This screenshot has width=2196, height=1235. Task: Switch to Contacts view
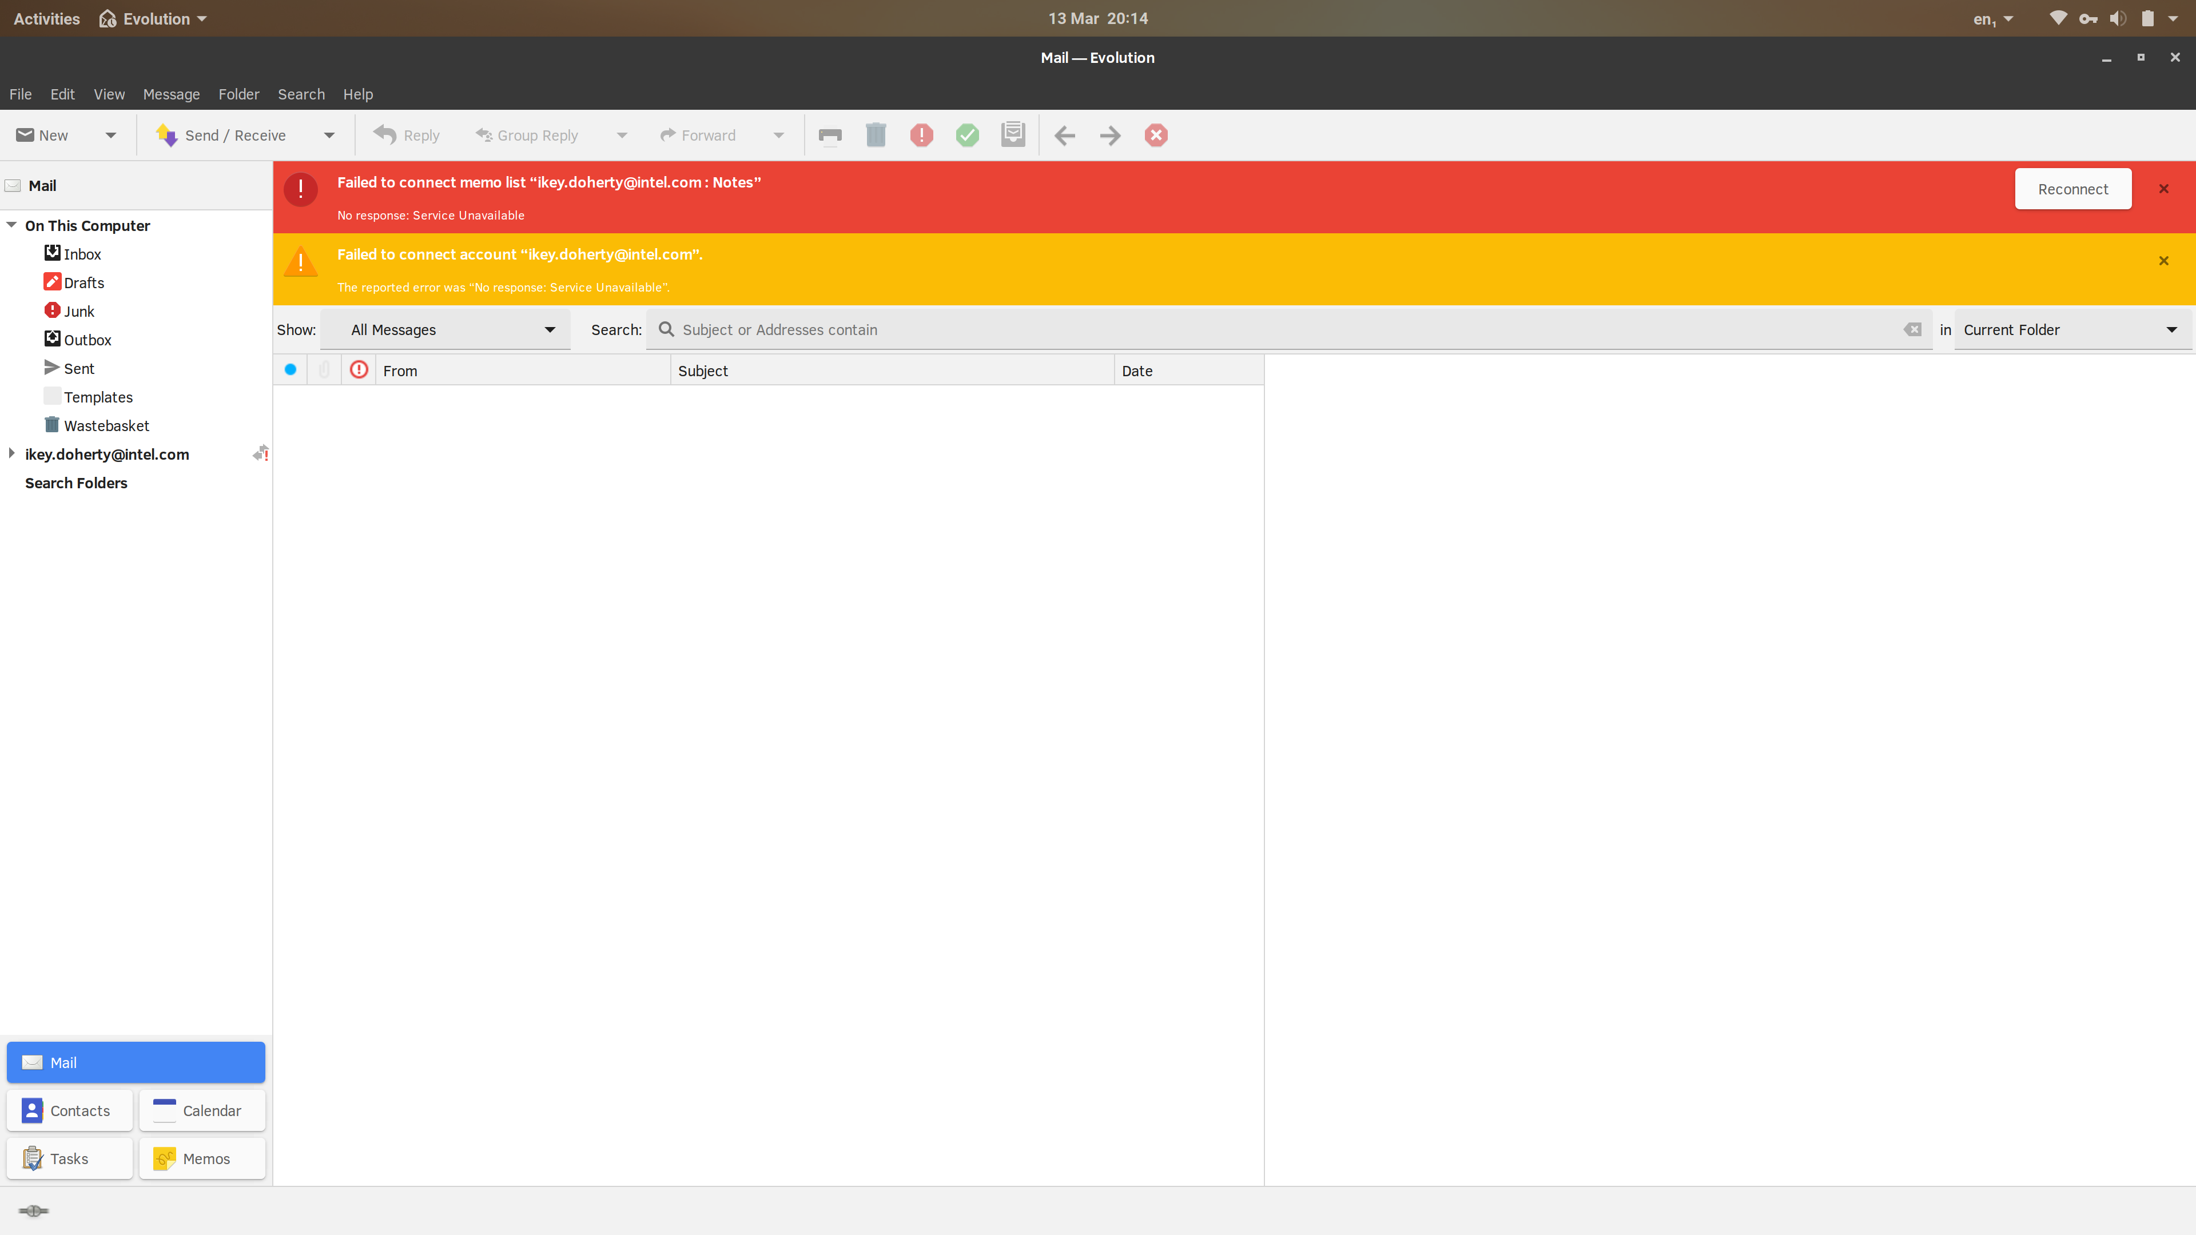click(x=70, y=1110)
